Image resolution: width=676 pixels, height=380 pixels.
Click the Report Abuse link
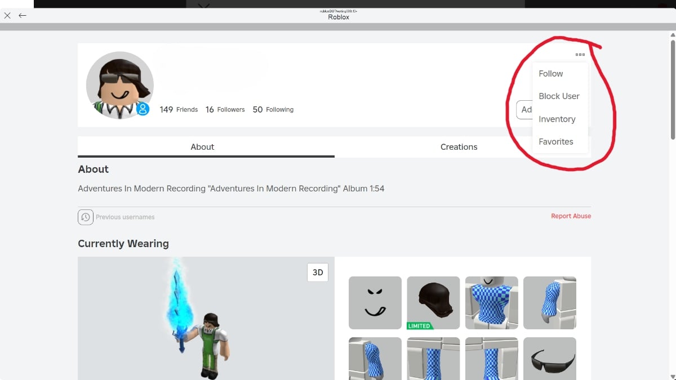(x=571, y=216)
